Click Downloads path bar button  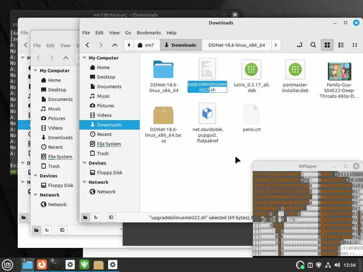[180, 45]
